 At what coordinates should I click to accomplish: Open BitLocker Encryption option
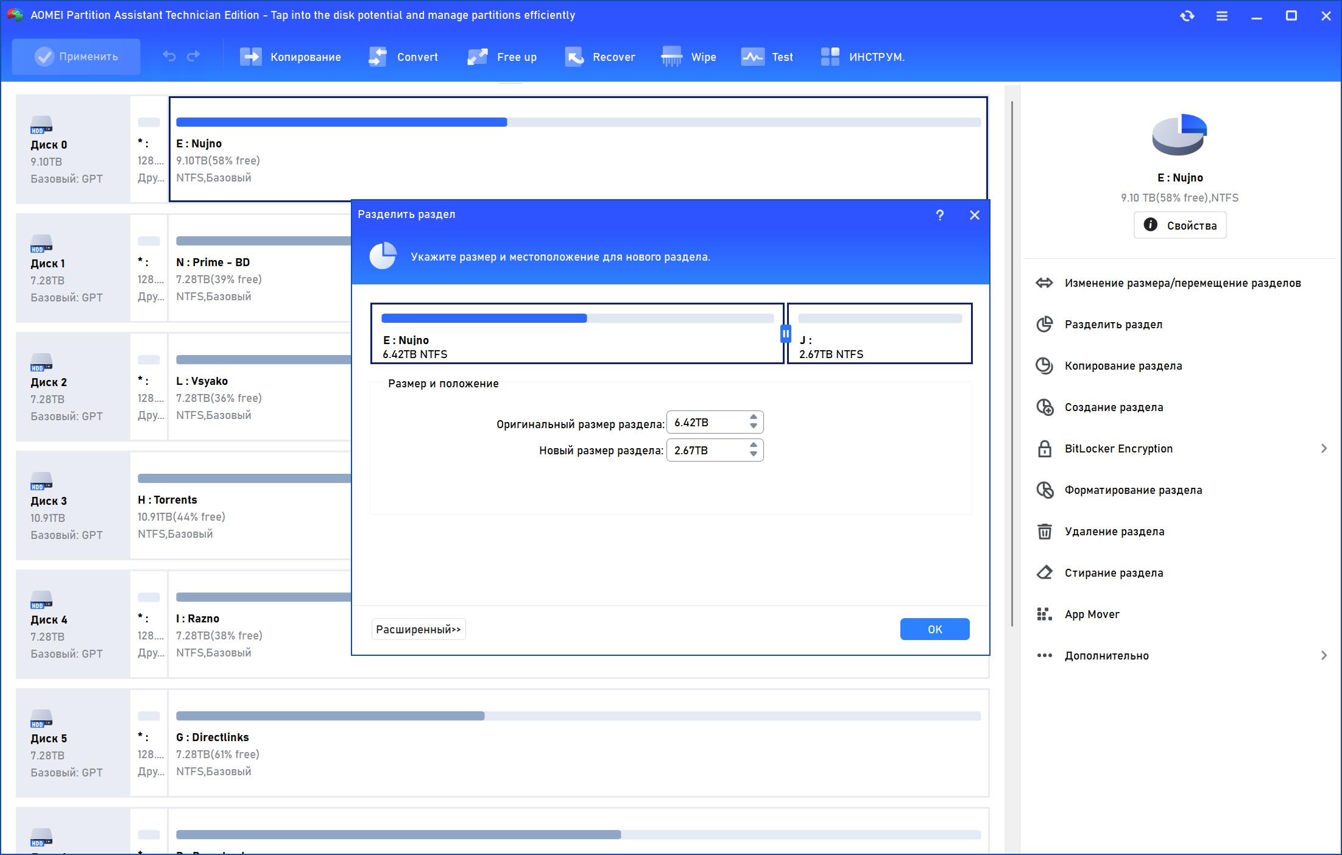pyautogui.click(x=1118, y=449)
